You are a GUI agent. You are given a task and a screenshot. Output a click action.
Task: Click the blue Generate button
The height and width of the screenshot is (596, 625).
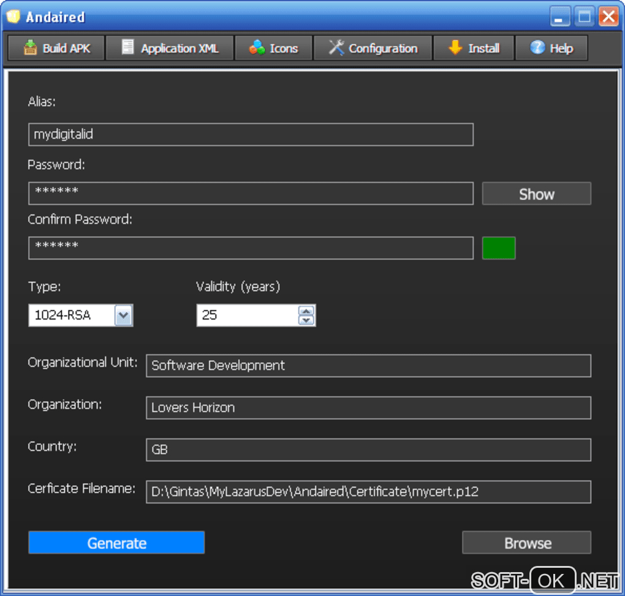(x=116, y=543)
